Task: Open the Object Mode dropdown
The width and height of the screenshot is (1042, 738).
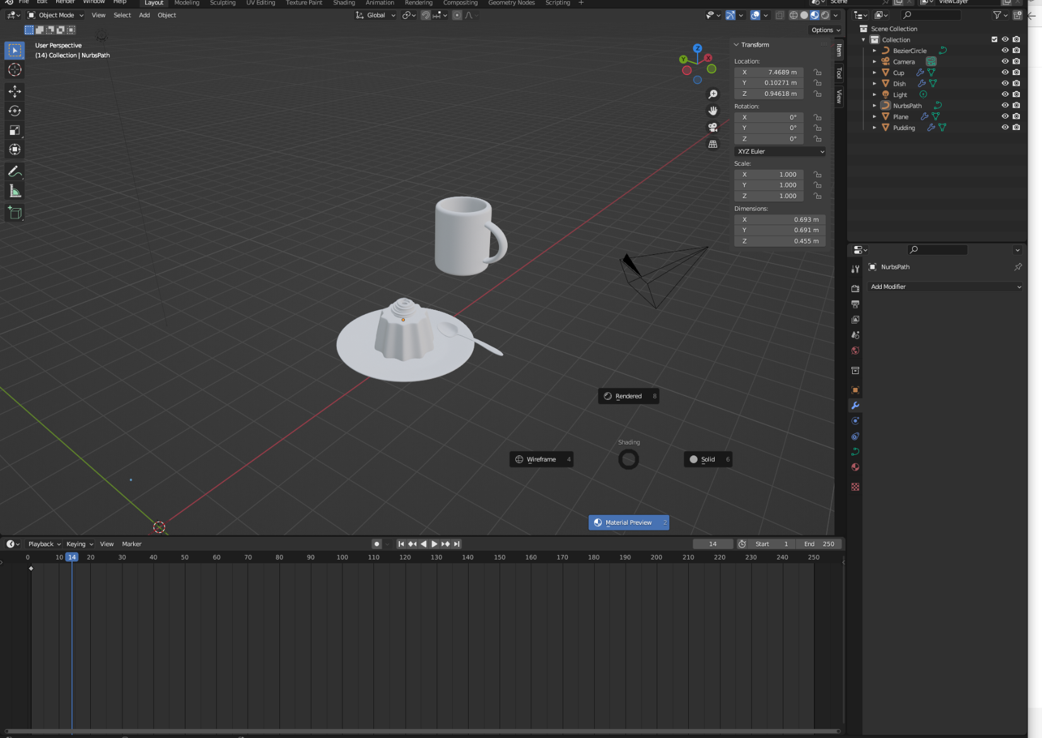Action: point(56,15)
